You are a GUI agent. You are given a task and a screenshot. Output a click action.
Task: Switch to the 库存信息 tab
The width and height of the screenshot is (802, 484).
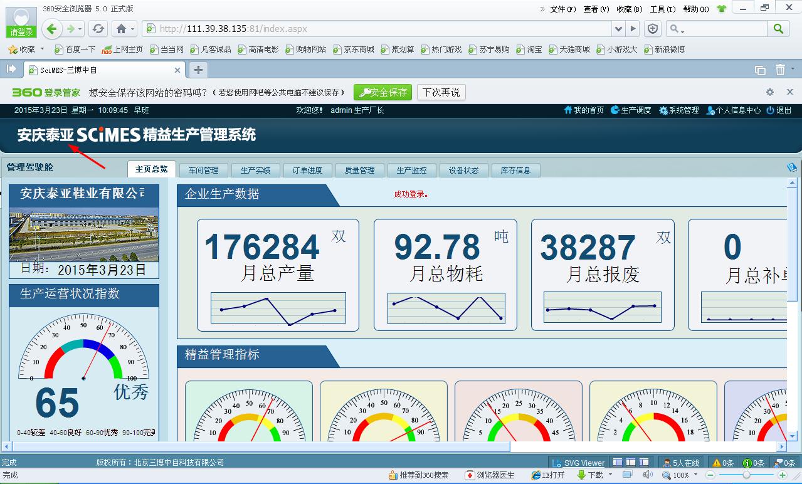click(515, 170)
